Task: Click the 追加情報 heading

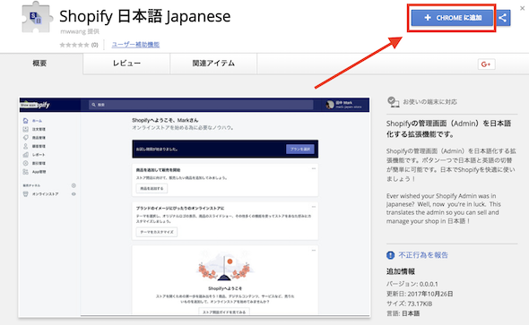Action: 401,271
